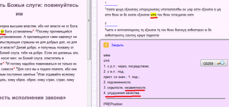Viewport: 229px width, 107px height.
Task: Click the Russian word похвалу
Action: click(x=63, y=48)
